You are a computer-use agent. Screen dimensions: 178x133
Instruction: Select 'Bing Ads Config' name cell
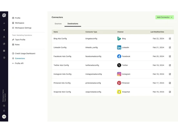(60, 39)
